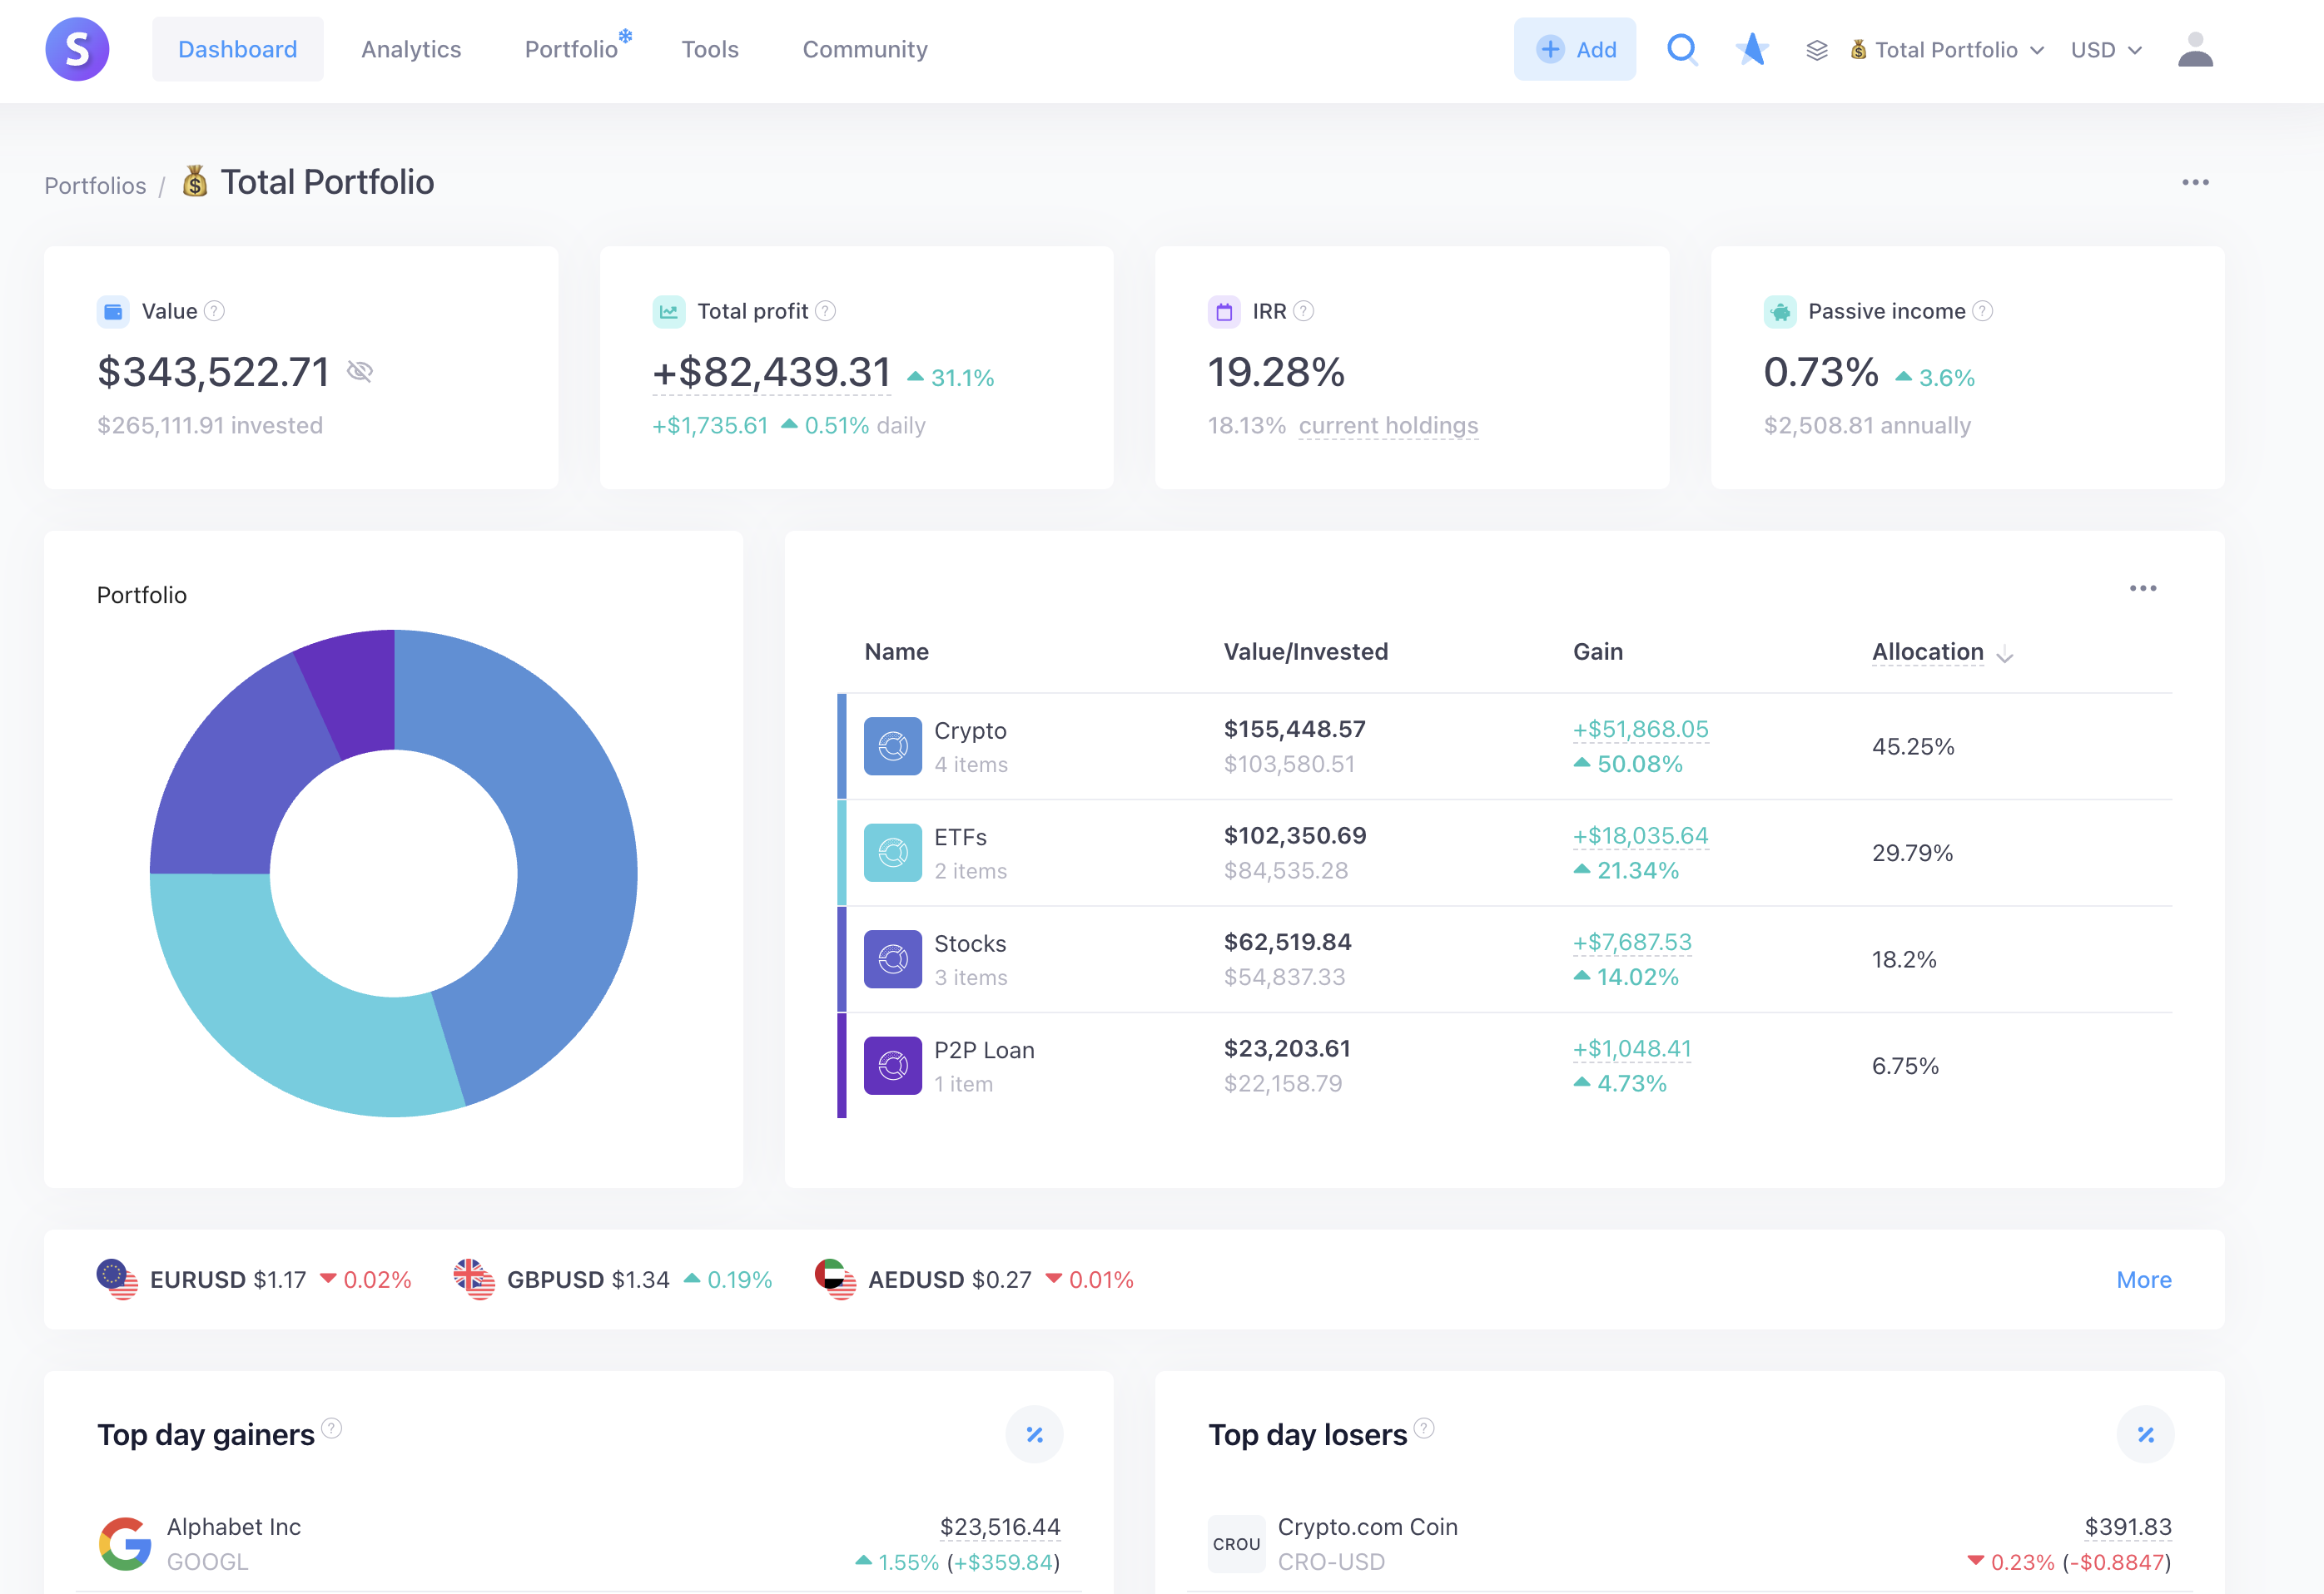Click the Passive income help icon

[1982, 312]
